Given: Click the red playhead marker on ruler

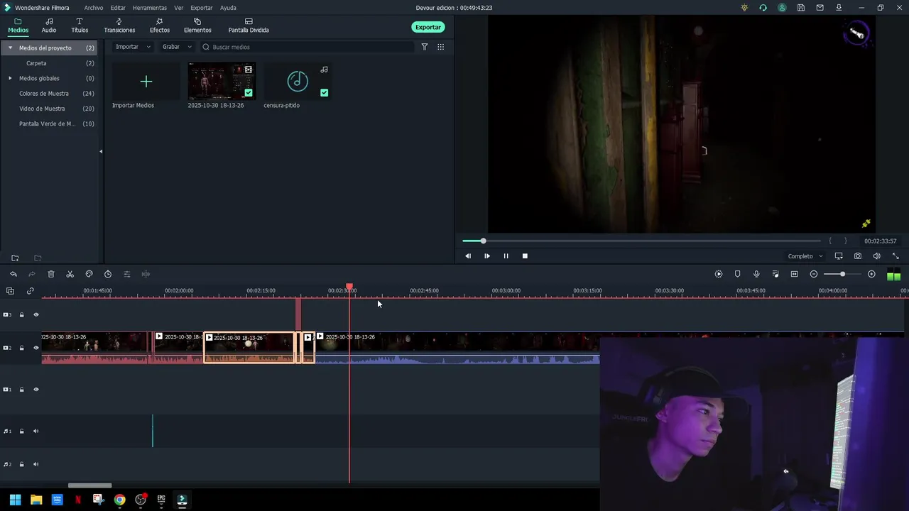Looking at the screenshot, I should pos(349,287).
